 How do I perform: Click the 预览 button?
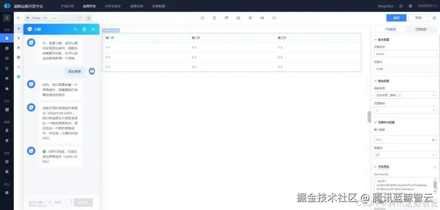[418, 18]
